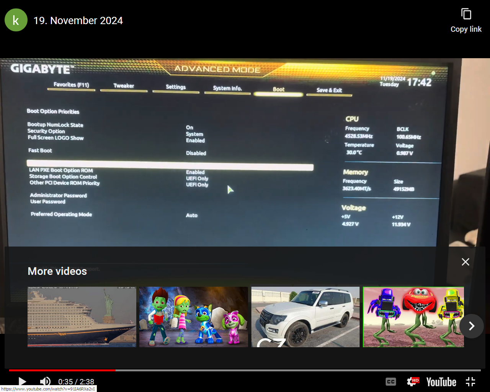The height and width of the screenshot is (392, 490).
Task: Open the cartoon zombie kids and pups video
Action: coord(194,317)
